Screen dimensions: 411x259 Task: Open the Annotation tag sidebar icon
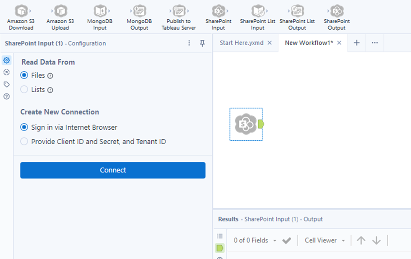pyautogui.click(x=7, y=84)
